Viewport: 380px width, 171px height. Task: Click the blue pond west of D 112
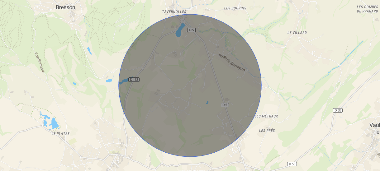pos(109,81)
